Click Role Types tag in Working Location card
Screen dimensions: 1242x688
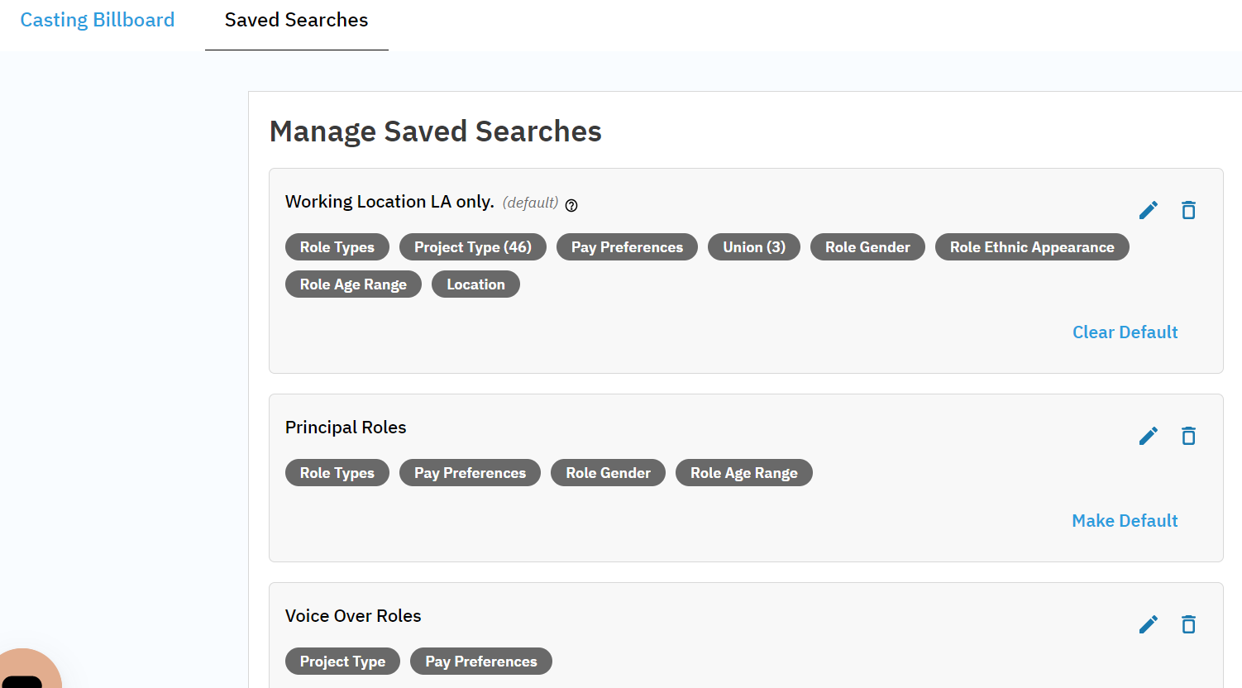click(337, 247)
